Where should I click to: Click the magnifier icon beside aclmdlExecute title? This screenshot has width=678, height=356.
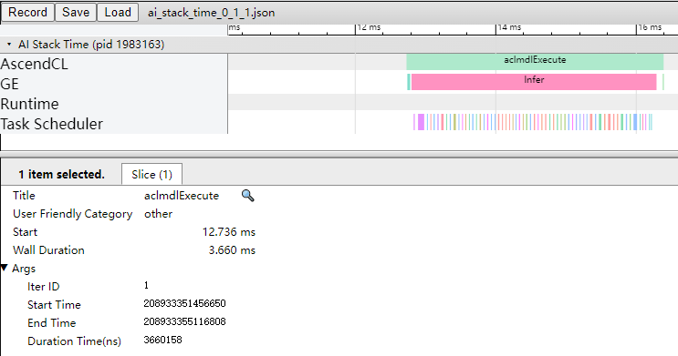click(248, 196)
